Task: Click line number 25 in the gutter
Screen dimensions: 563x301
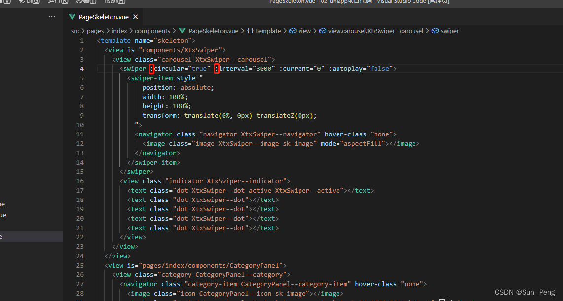Action: click(x=80, y=265)
